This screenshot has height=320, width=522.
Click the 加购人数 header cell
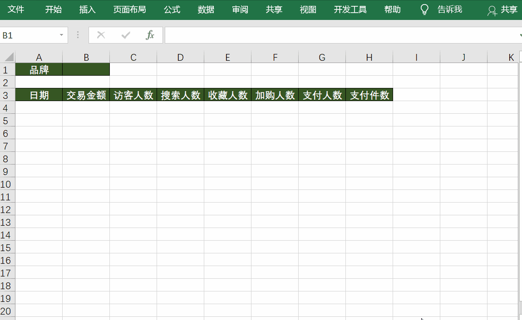tap(275, 95)
